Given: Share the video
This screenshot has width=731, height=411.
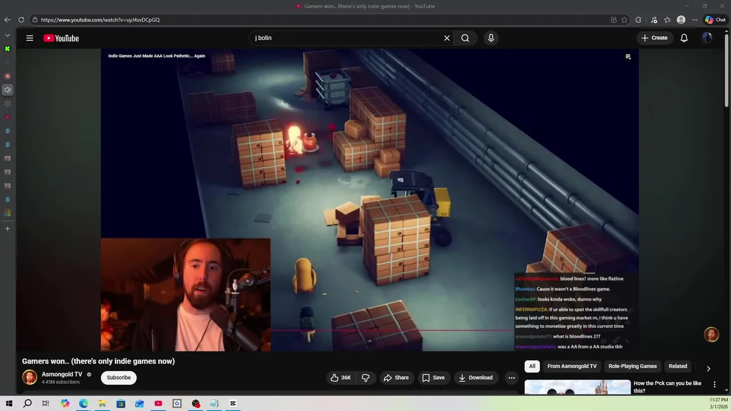Looking at the screenshot, I should [396, 377].
